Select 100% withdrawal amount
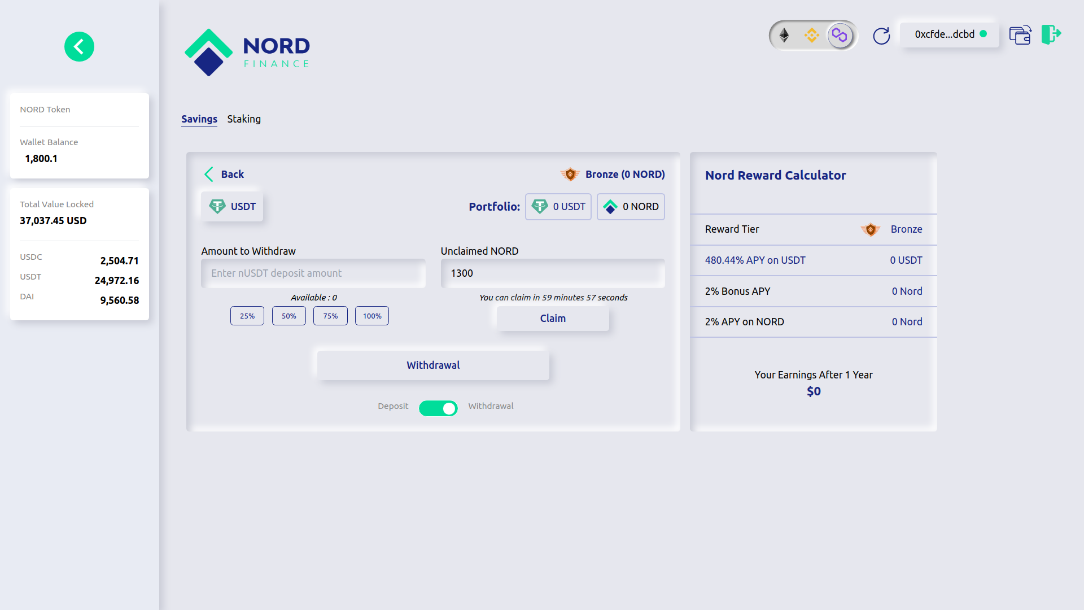 pos(372,316)
